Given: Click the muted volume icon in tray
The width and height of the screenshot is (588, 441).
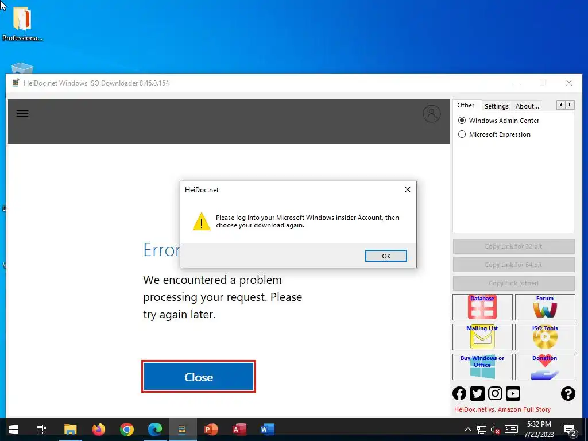Looking at the screenshot, I should pos(495,430).
